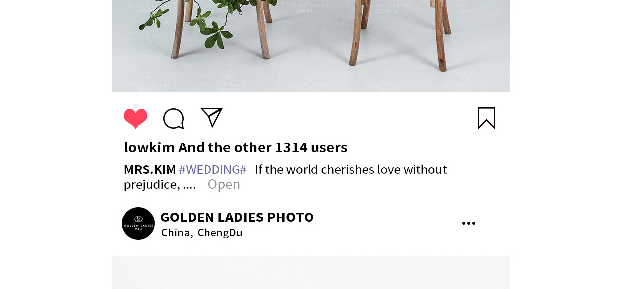This screenshot has height=289, width=622.
Task: Save the post with the bookmark icon
Action: [x=486, y=118]
